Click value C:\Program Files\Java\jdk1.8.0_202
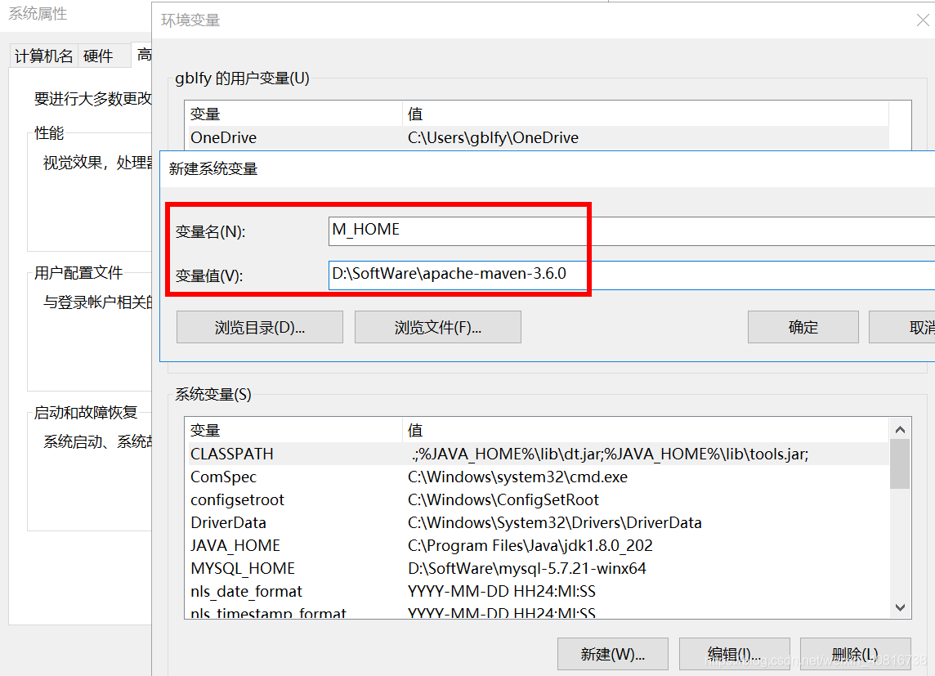Image resolution: width=935 pixels, height=676 pixels. tap(530, 545)
